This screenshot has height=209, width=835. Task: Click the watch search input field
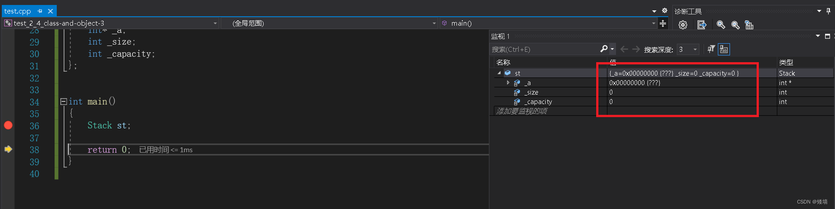tap(545, 49)
